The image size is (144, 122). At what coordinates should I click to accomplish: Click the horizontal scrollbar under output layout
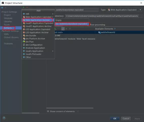70,108
